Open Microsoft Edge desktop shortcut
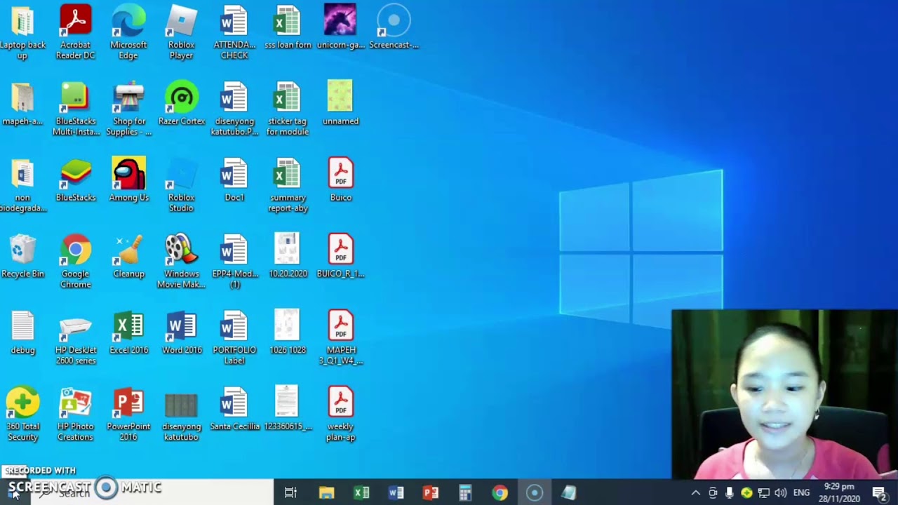Image resolution: width=898 pixels, height=505 pixels. (x=128, y=32)
